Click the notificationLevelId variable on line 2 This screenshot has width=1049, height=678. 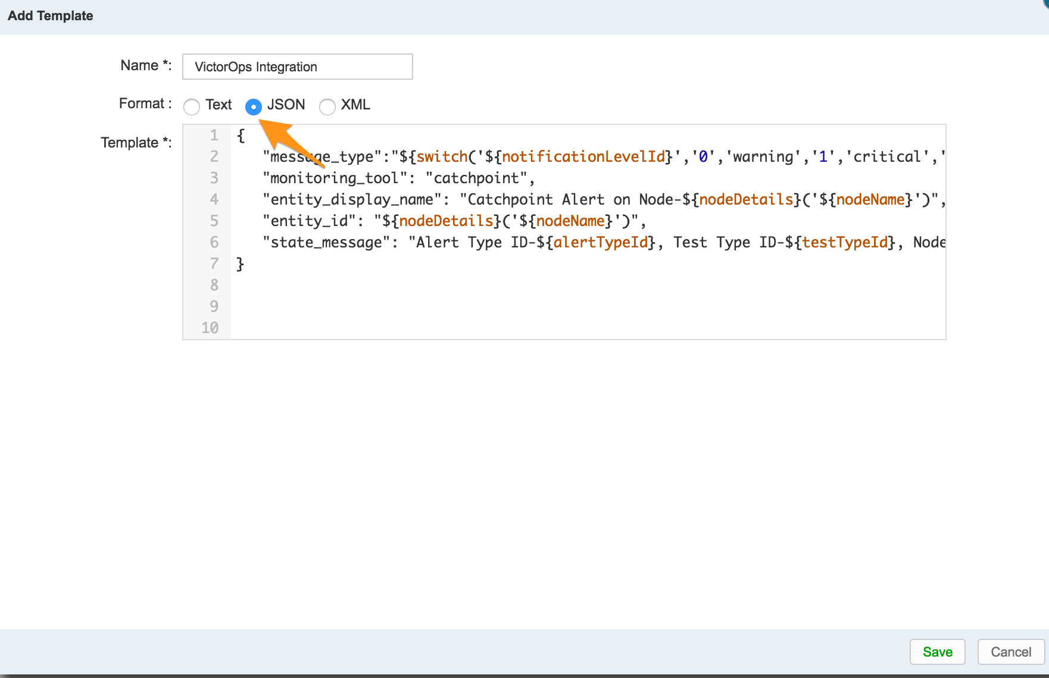583,156
